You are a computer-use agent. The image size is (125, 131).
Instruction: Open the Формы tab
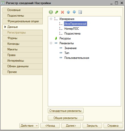pyautogui.click(x=22, y=38)
